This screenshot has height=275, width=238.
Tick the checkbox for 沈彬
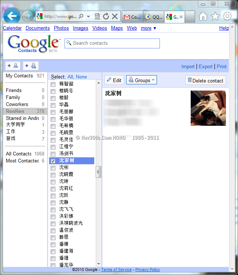[53, 168]
